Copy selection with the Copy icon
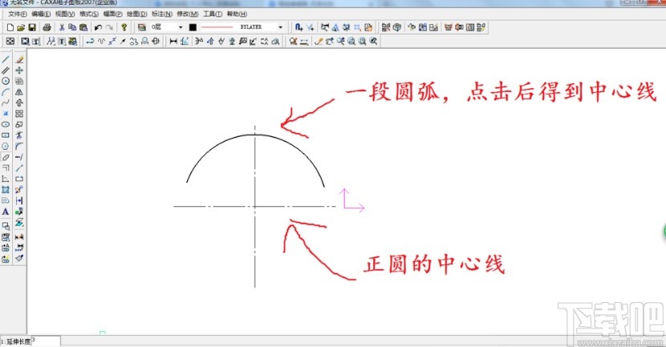The height and width of the screenshot is (347, 666). pos(73,27)
